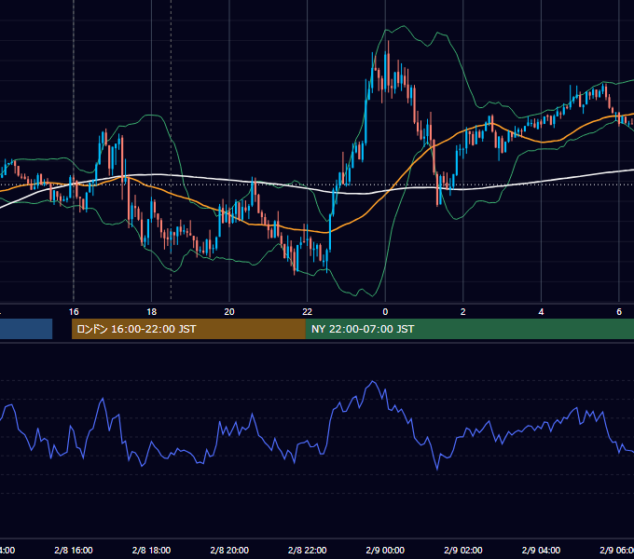Image resolution: width=634 pixels, height=559 pixels.
Task: Click the 22 hour label on upper axis
Action: pyautogui.click(x=308, y=312)
